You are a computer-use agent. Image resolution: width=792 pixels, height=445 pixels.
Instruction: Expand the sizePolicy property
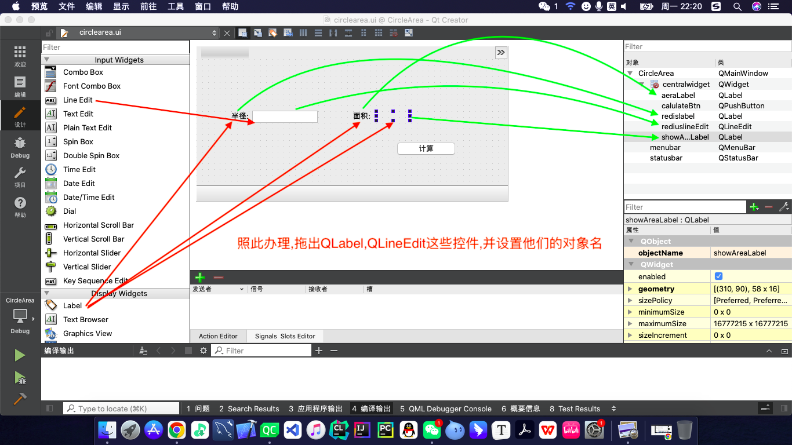630,300
